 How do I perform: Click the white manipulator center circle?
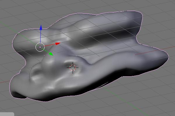[40, 47]
